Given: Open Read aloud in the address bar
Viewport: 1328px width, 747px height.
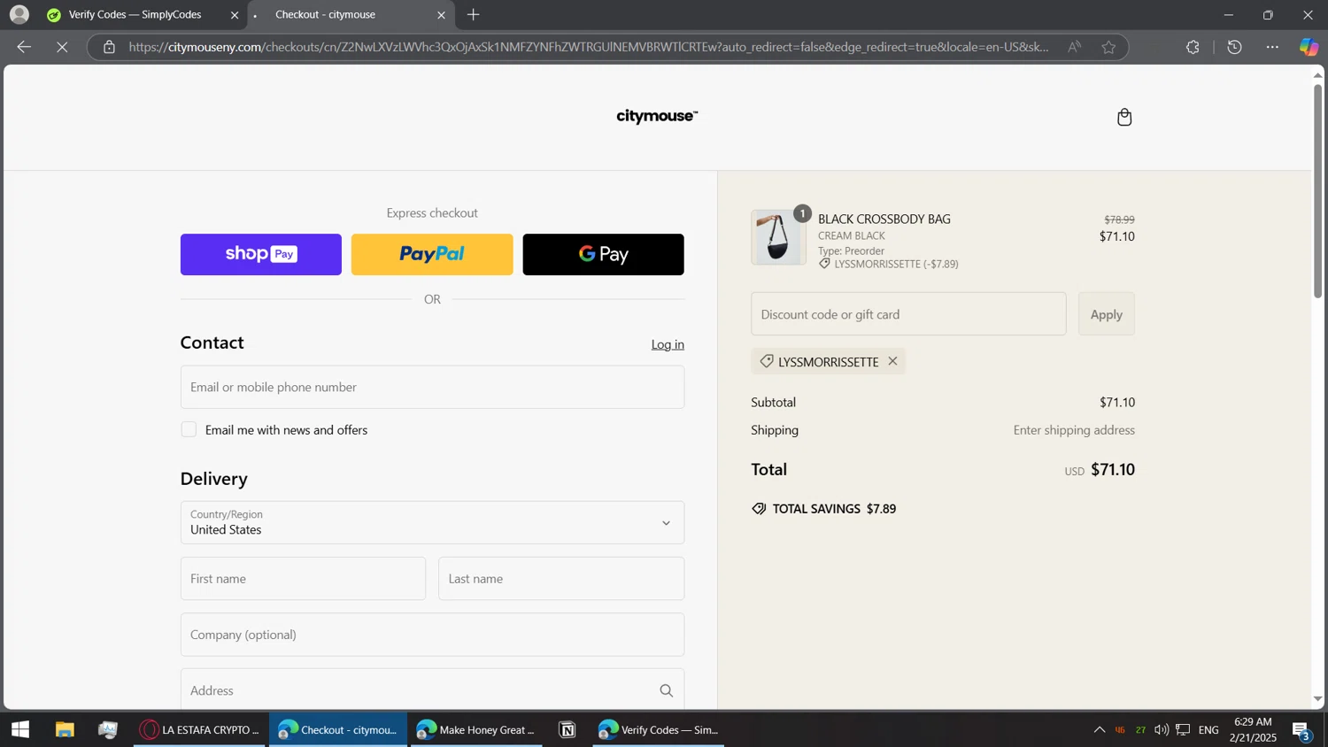Looking at the screenshot, I should pos(1074,47).
